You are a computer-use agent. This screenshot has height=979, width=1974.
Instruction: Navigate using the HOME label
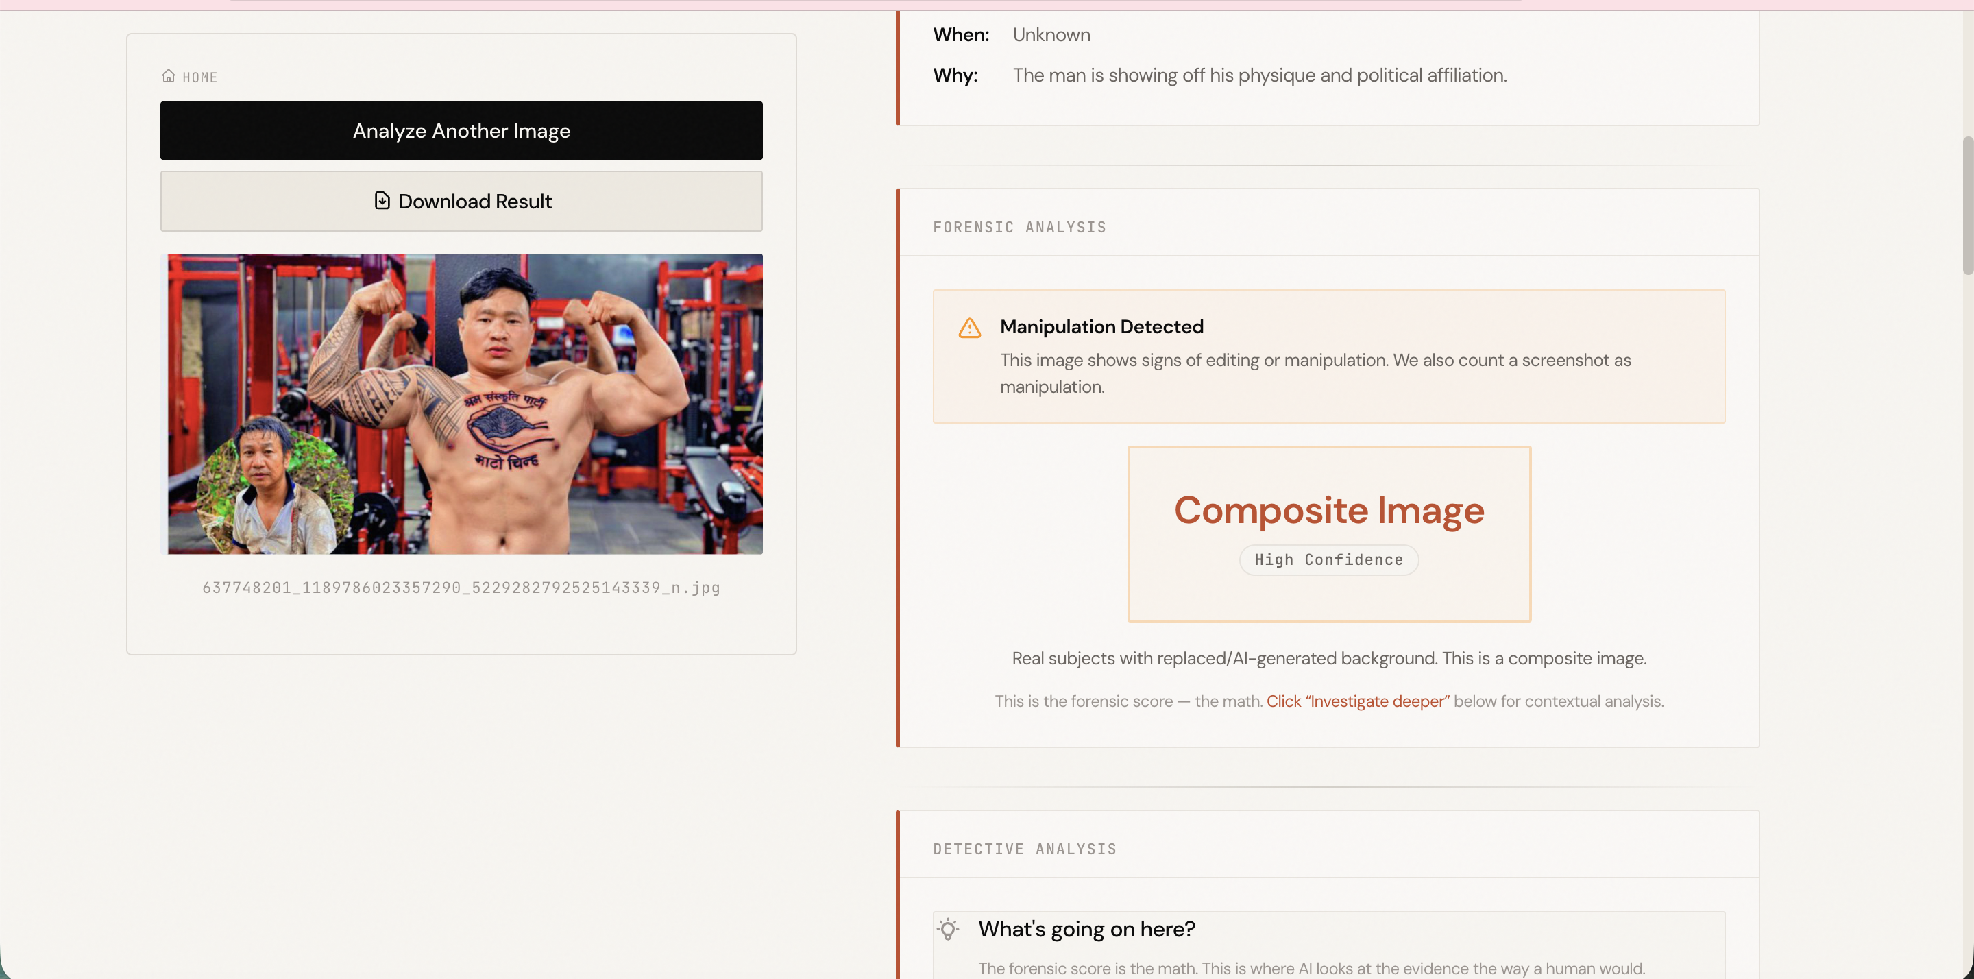pyautogui.click(x=199, y=76)
